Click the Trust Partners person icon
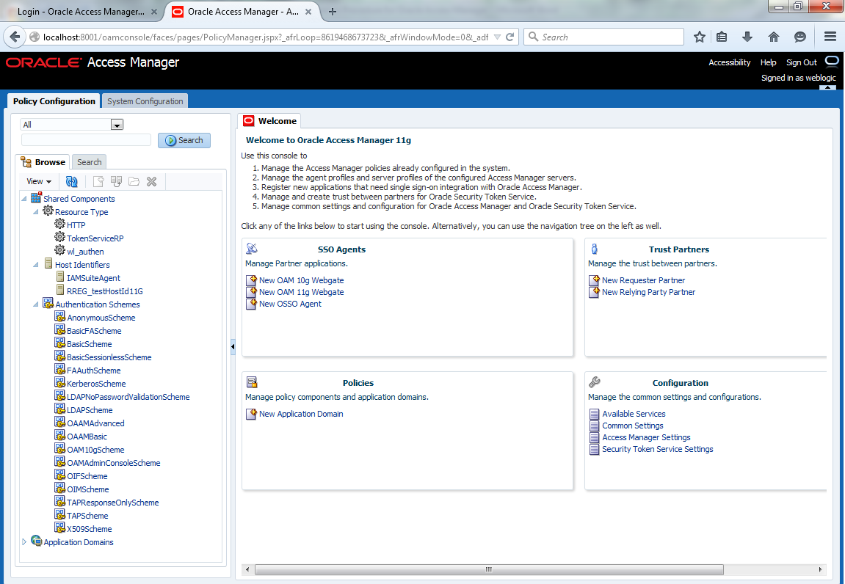Image resolution: width=845 pixels, height=584 pixels. [x=595, y=249]
